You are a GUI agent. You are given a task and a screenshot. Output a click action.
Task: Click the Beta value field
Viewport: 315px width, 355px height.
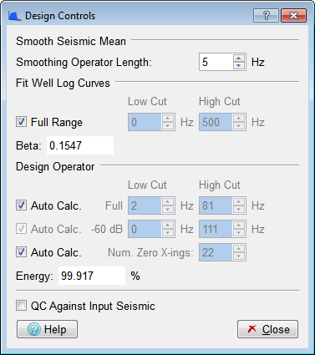[x=80, y=145]
